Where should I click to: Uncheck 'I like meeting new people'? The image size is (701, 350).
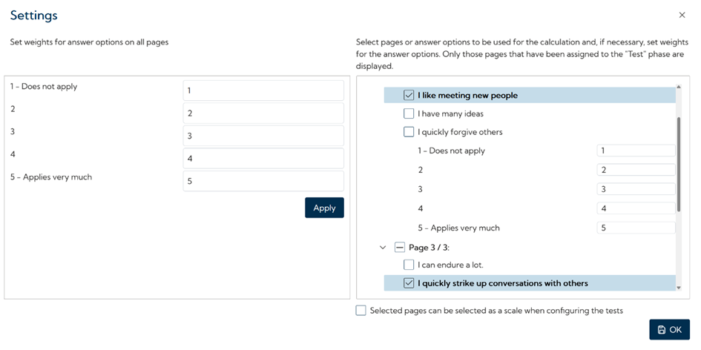[x=409, y=95]
